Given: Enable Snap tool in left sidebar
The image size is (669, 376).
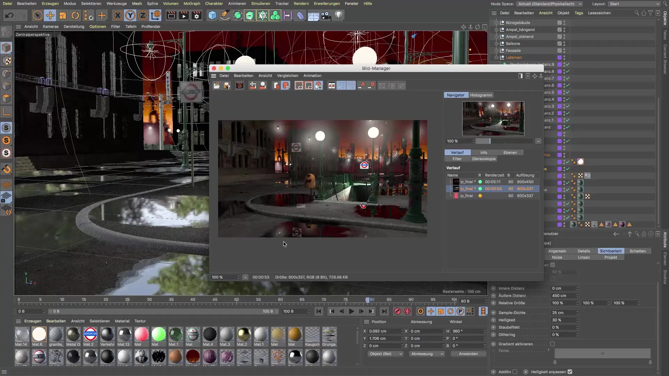Looking at the screenshot, I should 6,169.
